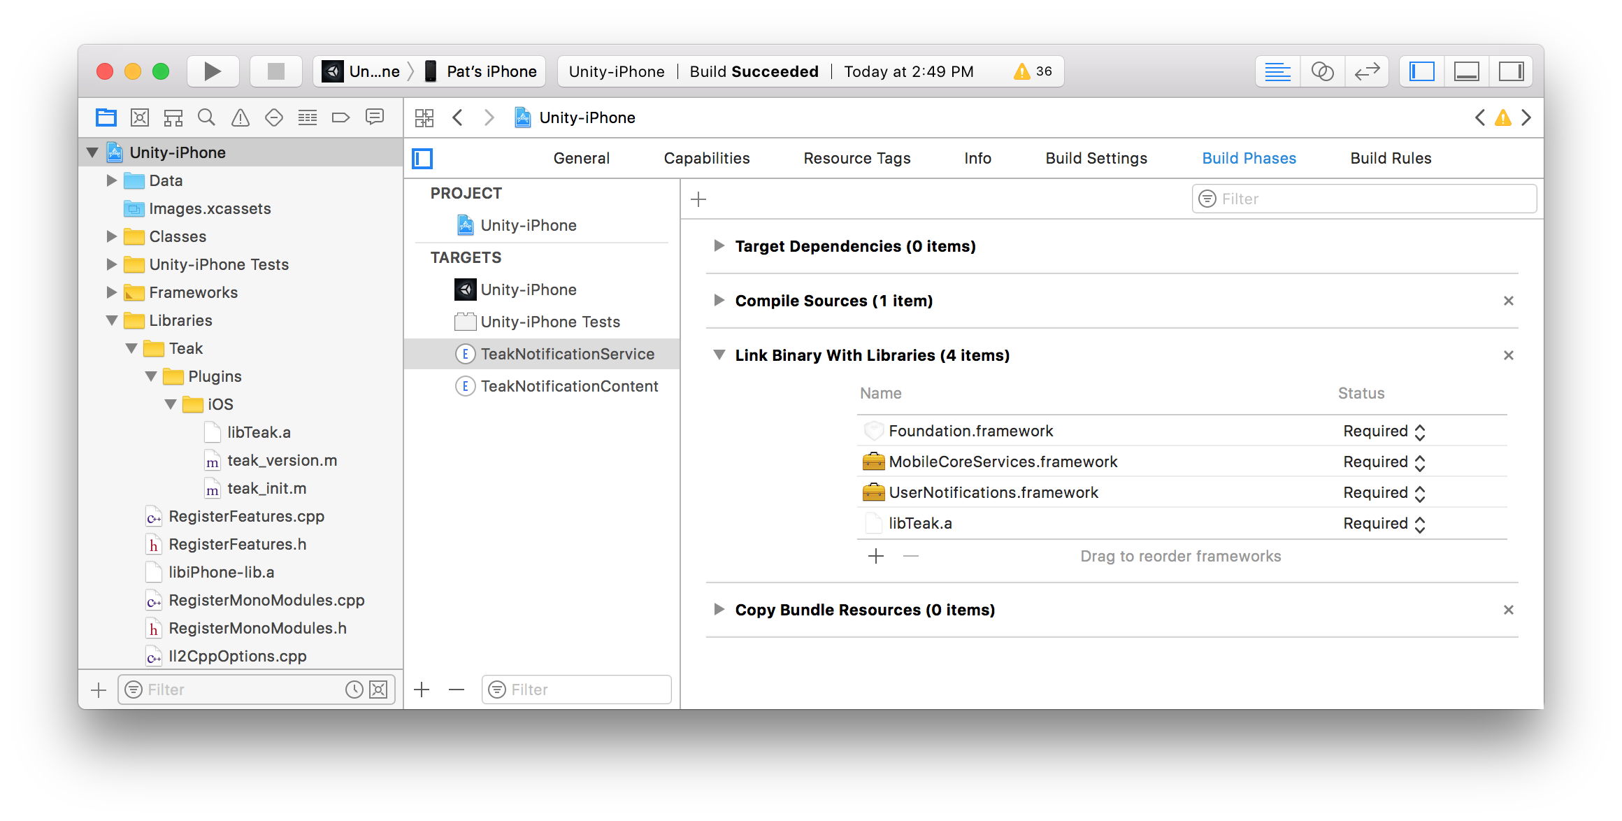
Task: Expand the Target Dependencies section
Action: pyautogui.click(x=720, y=246)
